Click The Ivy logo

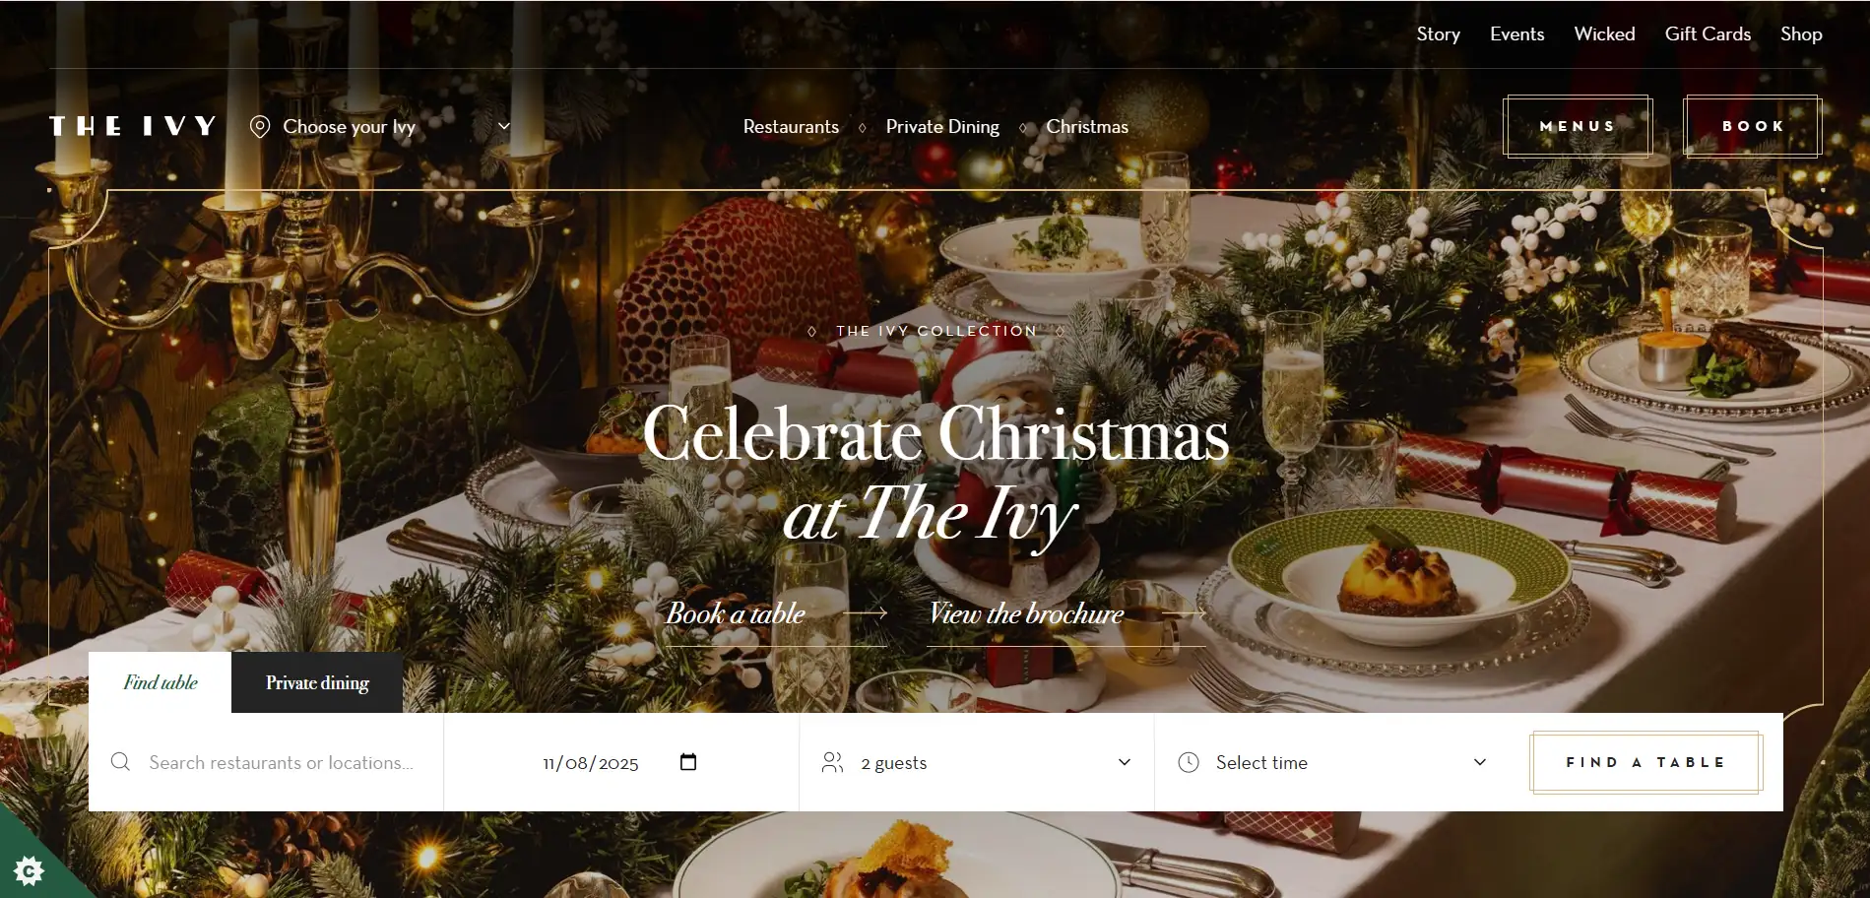coord(133,126)
